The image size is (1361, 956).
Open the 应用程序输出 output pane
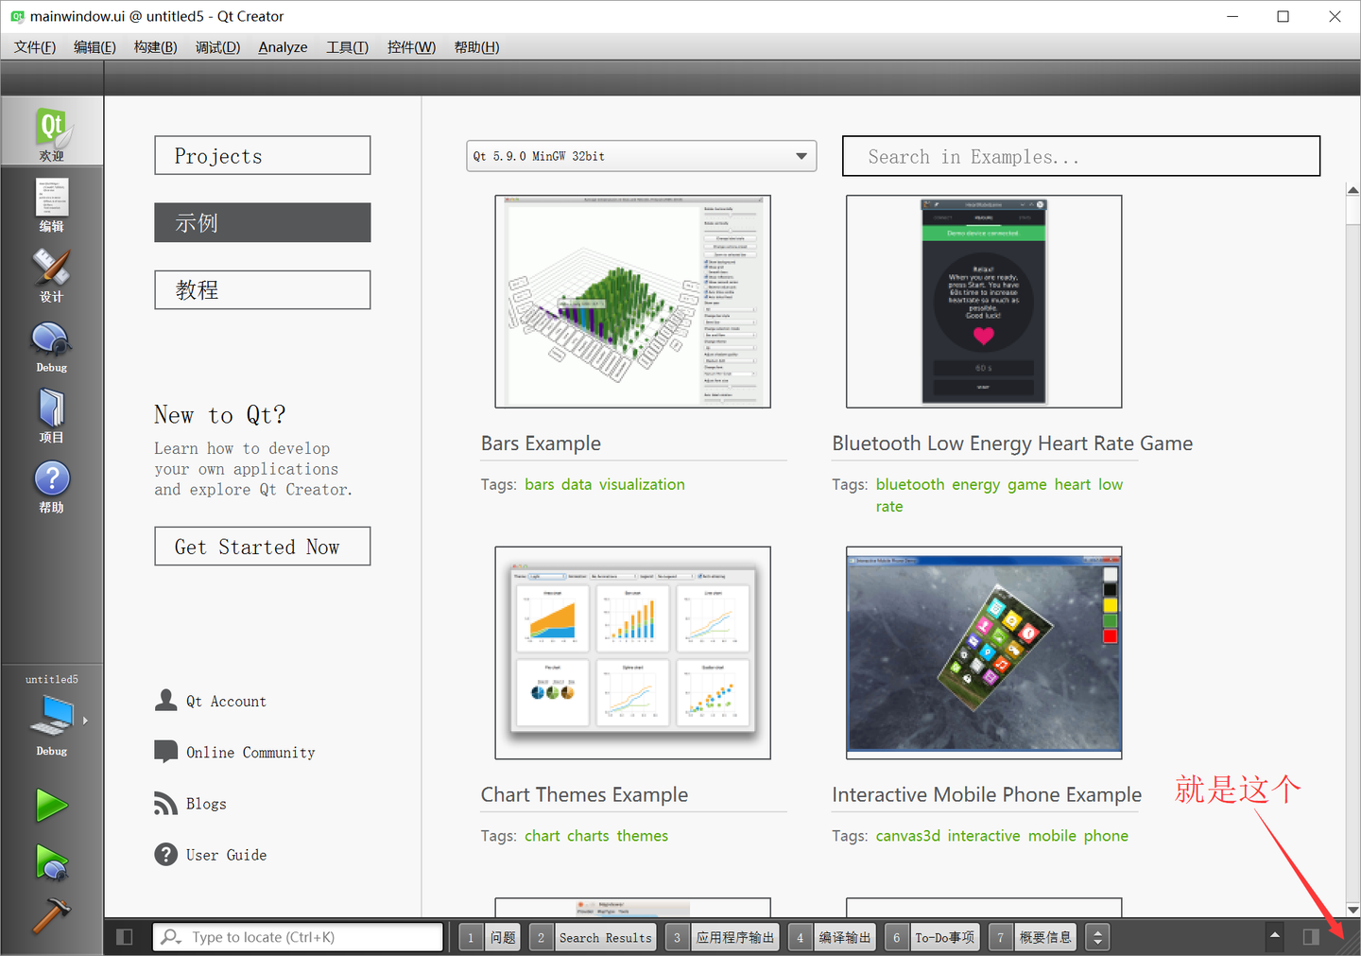(722, 937)
